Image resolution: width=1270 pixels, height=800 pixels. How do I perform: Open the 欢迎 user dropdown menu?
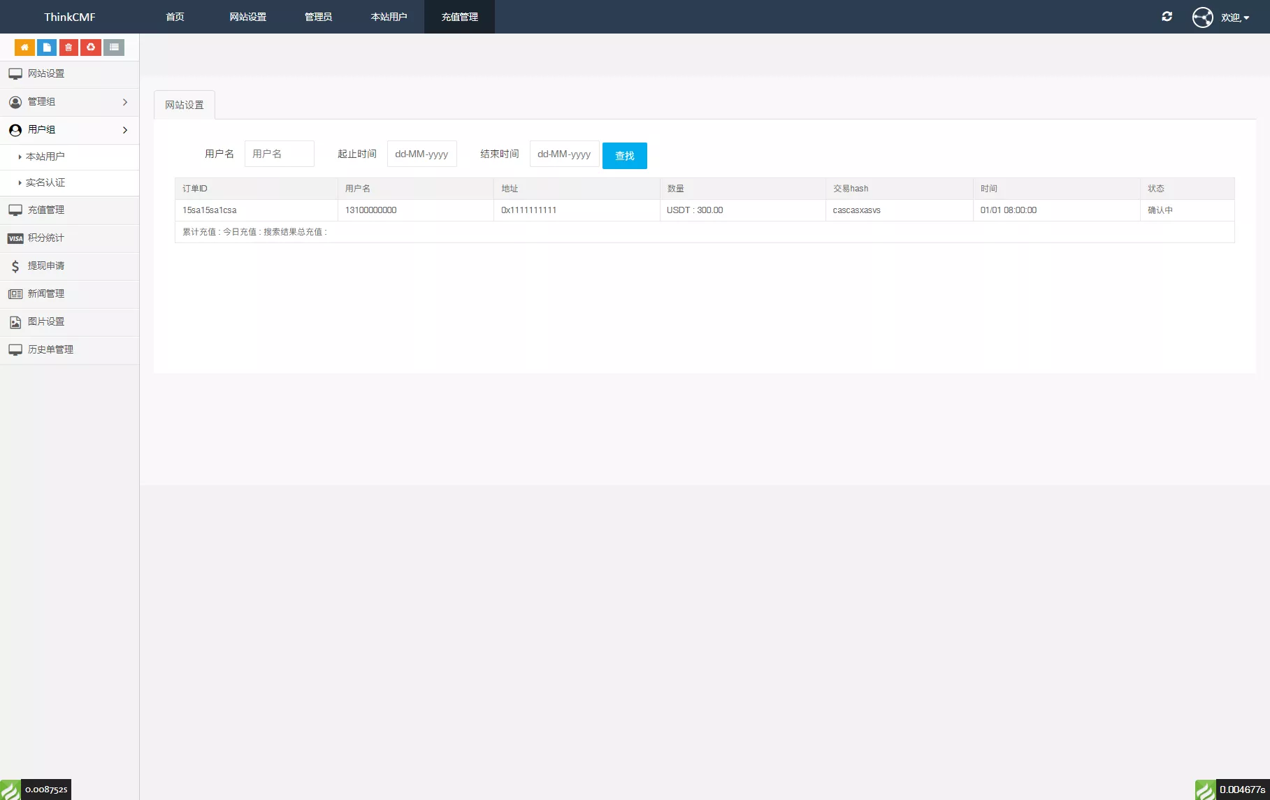click(x=1234, y=17)
